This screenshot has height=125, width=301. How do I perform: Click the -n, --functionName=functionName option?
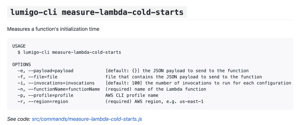point(58,89)
